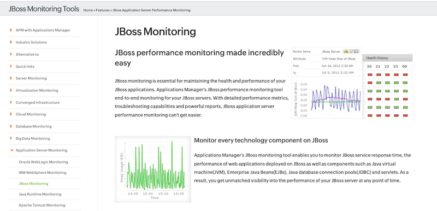Click hour 20 in Health History

tap(369, 67)
